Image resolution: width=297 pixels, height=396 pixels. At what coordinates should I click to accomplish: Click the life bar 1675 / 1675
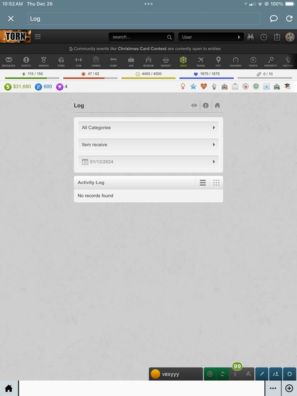[x=207, y=75]
